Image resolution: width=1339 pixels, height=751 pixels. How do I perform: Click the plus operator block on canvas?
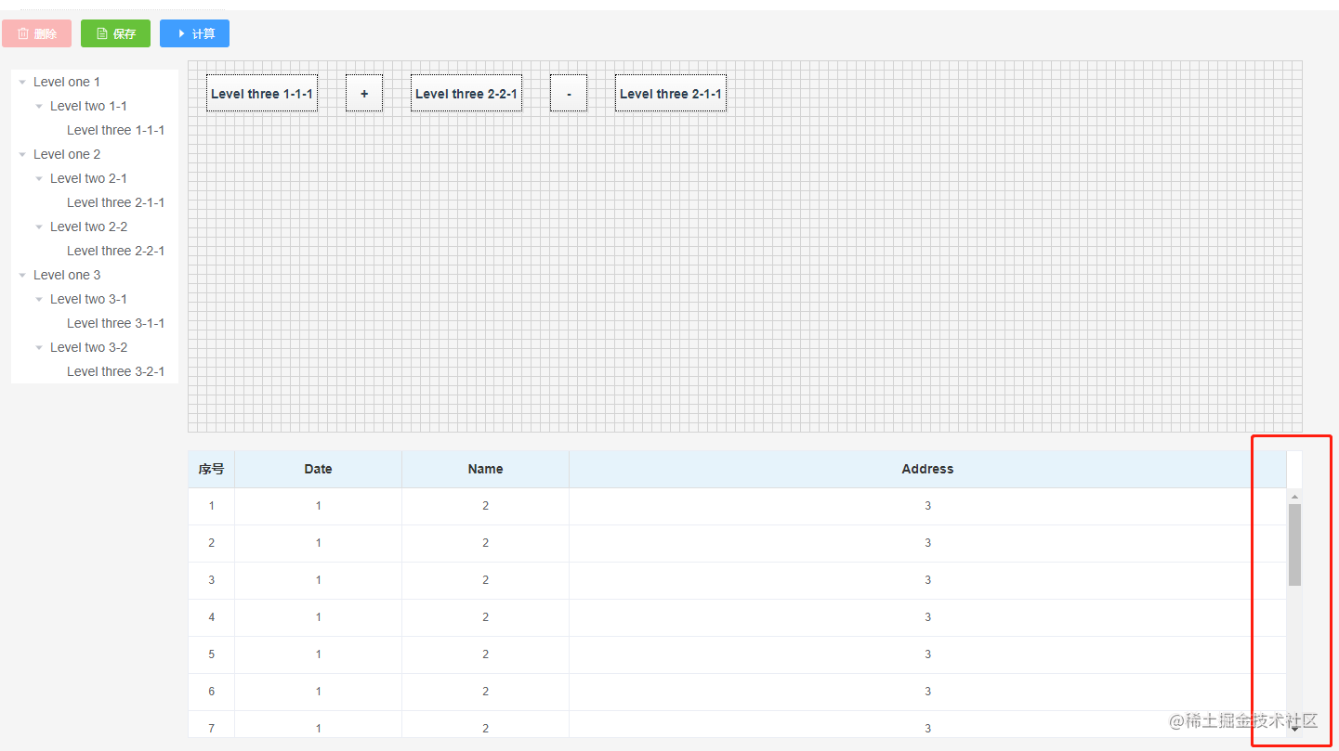[x=364, y=93]
